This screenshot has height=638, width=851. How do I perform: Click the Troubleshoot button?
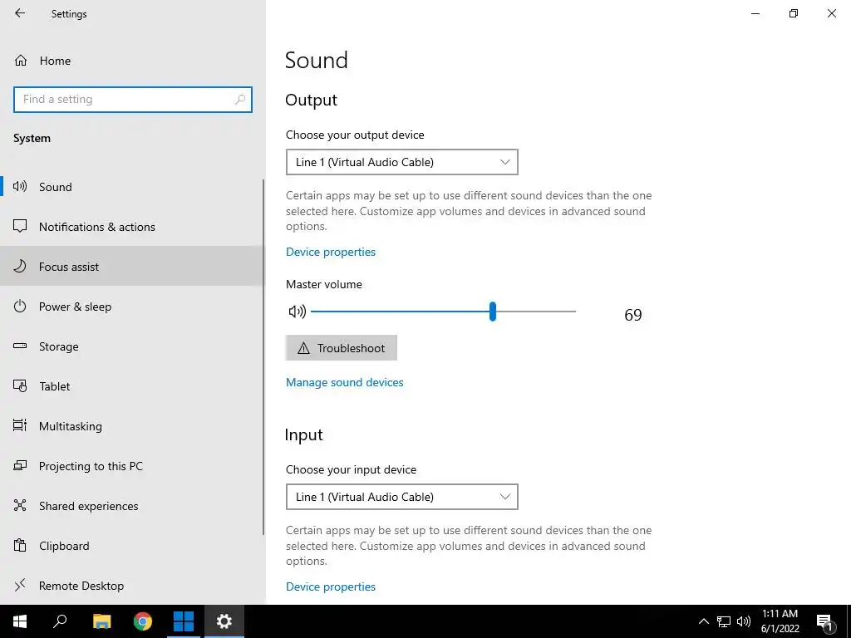[342, 348]
